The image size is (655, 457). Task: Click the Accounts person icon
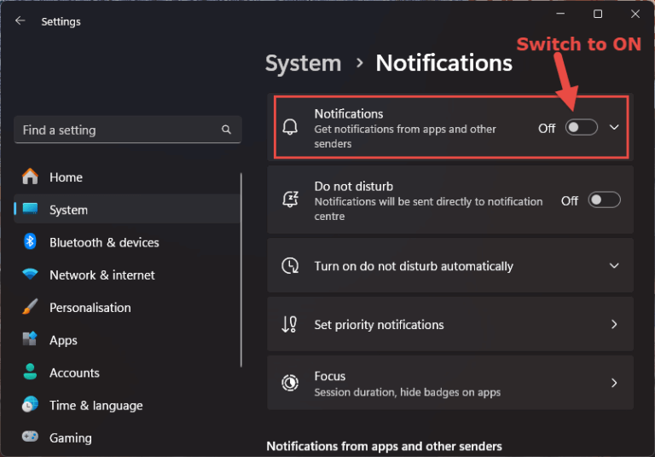30,372
